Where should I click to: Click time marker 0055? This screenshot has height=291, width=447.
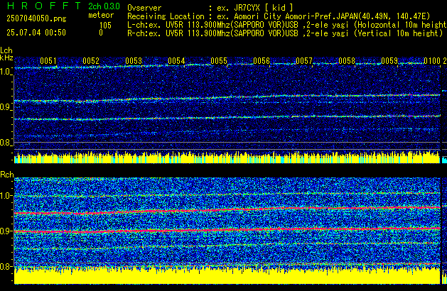(219, 61)
